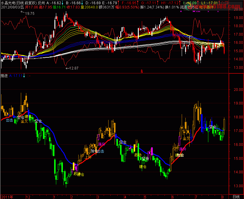The image size is (244, 199).
Task: Click the date 2012/08/03/五
Action: point(12,7)
